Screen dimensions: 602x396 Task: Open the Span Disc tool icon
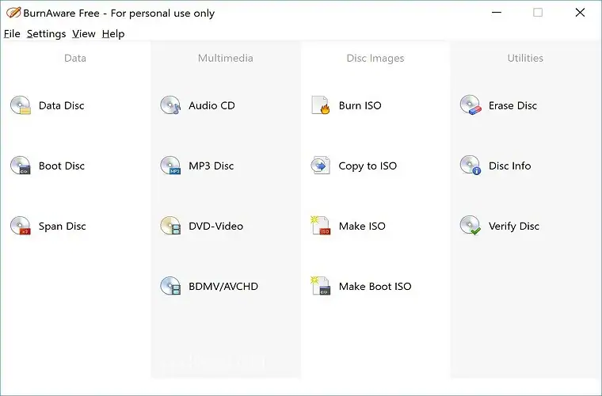(21, 226)
